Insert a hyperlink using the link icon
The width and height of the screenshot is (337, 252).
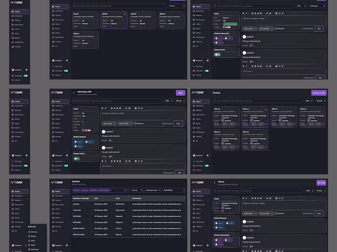(142, 108)
